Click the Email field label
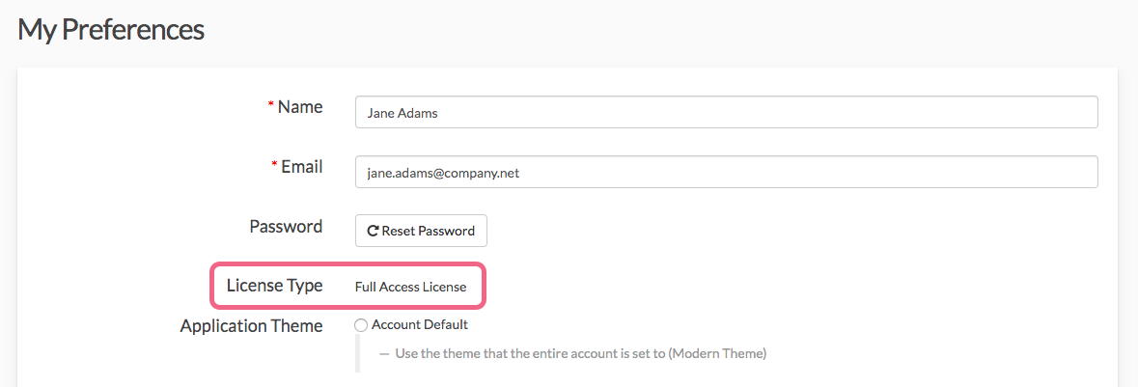The image size is (1138, 387). 302,166
